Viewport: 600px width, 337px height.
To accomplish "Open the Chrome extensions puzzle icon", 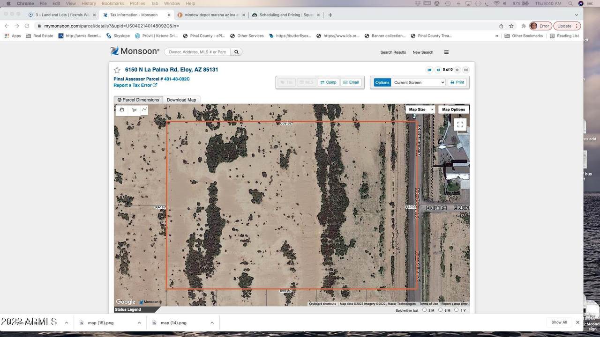I will coord(524,26).
